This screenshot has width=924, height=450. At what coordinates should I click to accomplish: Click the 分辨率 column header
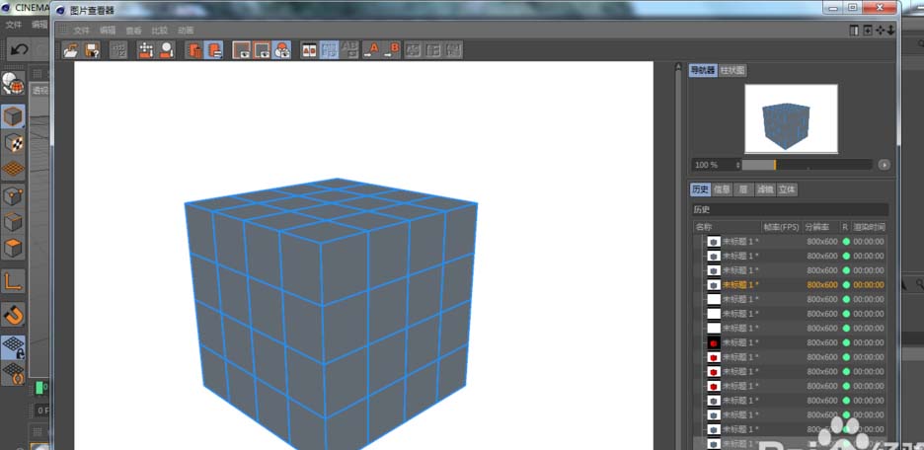[x=820, y=227]
